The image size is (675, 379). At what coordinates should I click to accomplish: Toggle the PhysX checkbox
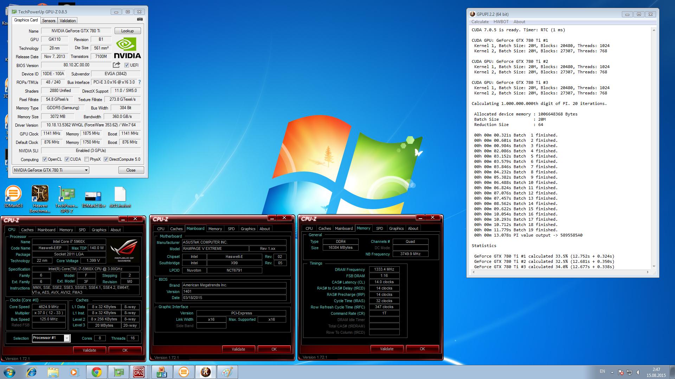pyautogui.click(x=86, y=159)
